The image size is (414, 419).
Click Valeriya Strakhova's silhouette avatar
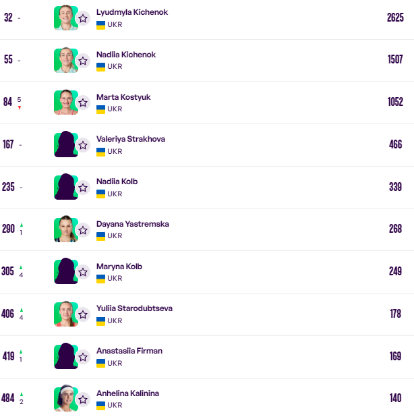point(65,145)
